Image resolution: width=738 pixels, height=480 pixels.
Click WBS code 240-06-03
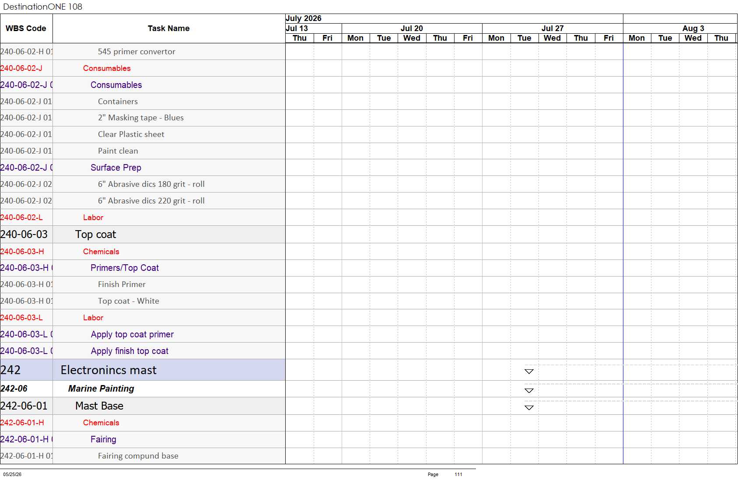(24, 235)
